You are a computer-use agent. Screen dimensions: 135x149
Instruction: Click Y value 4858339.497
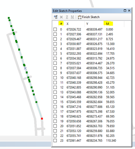click(x=94, y=29)
